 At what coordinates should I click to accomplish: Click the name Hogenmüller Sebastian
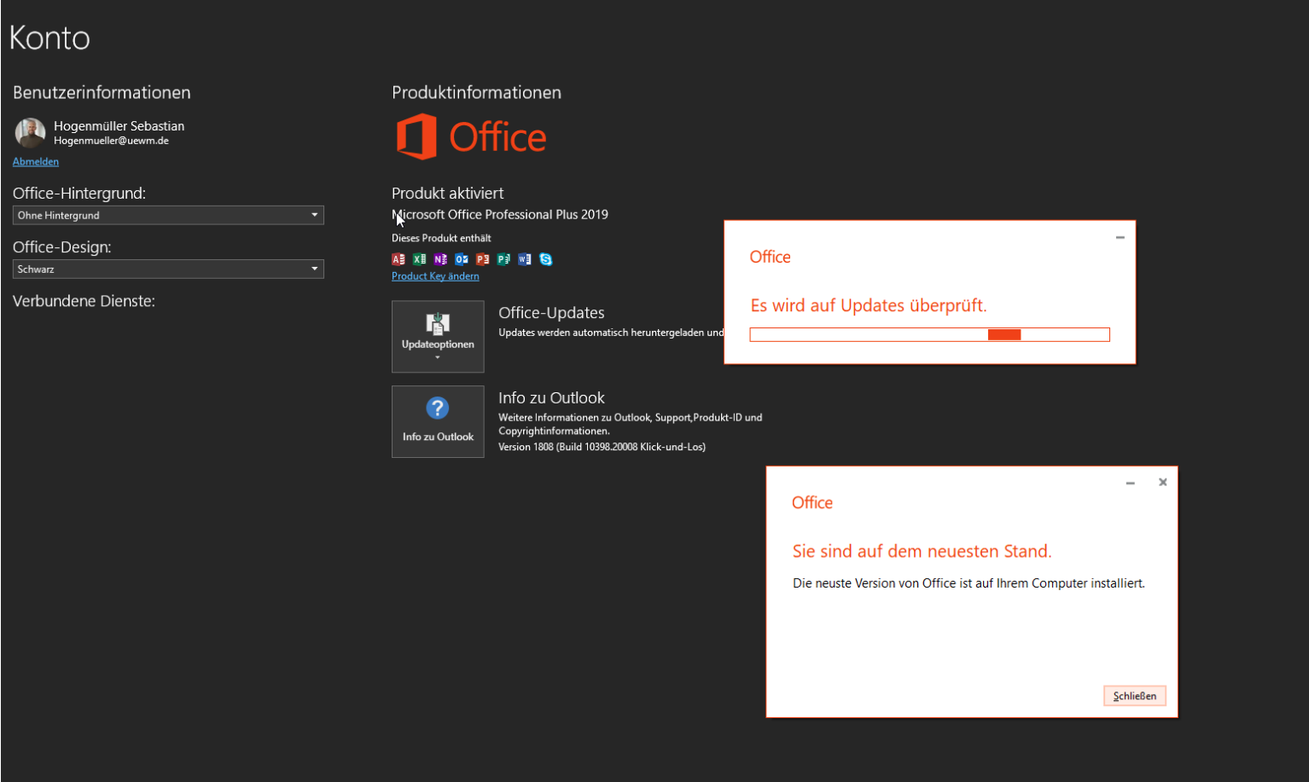tap(119, 125)
